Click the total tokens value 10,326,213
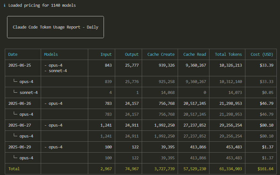Image resolution: width=280 pixels, height=175 pixels. click(231, 65)
